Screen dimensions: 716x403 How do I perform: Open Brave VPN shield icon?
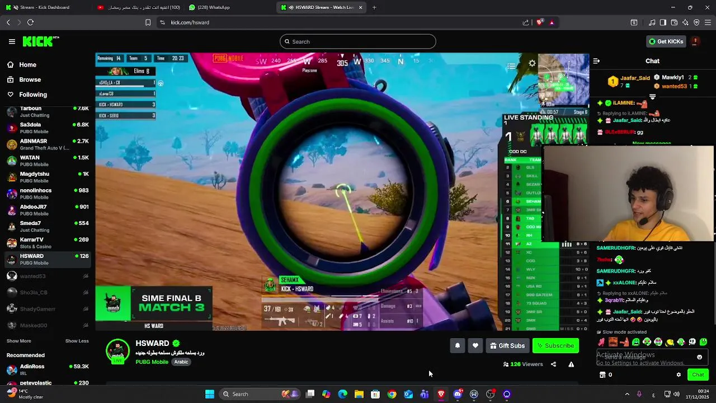[696, 22]
